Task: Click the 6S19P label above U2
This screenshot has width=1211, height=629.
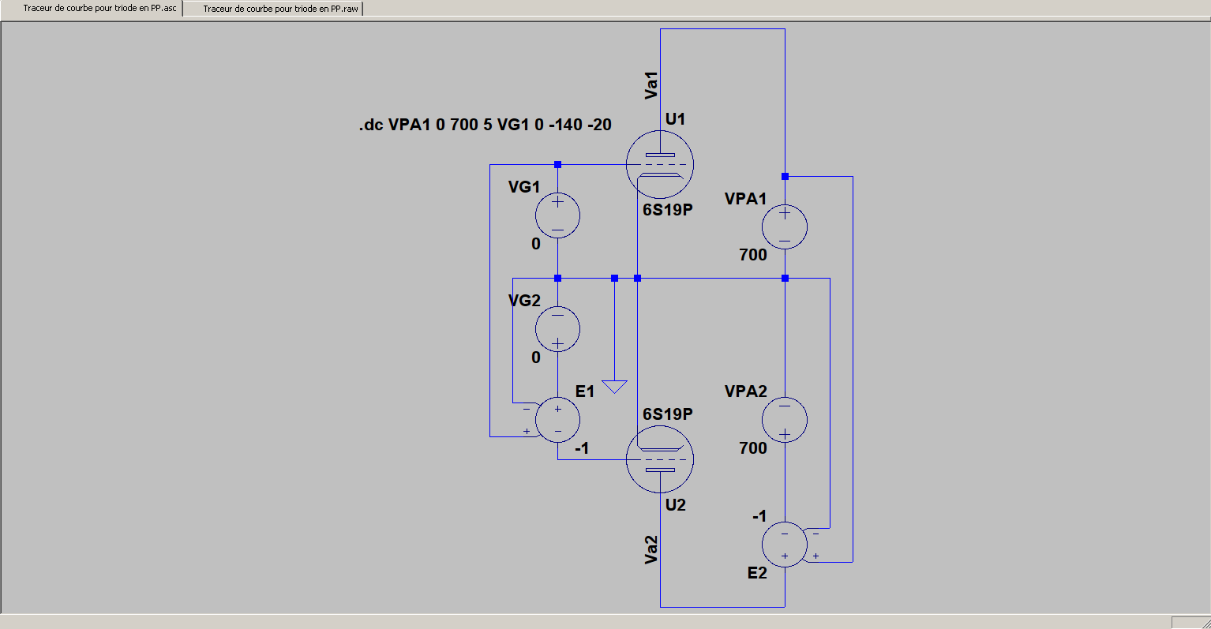Action: 668,414
